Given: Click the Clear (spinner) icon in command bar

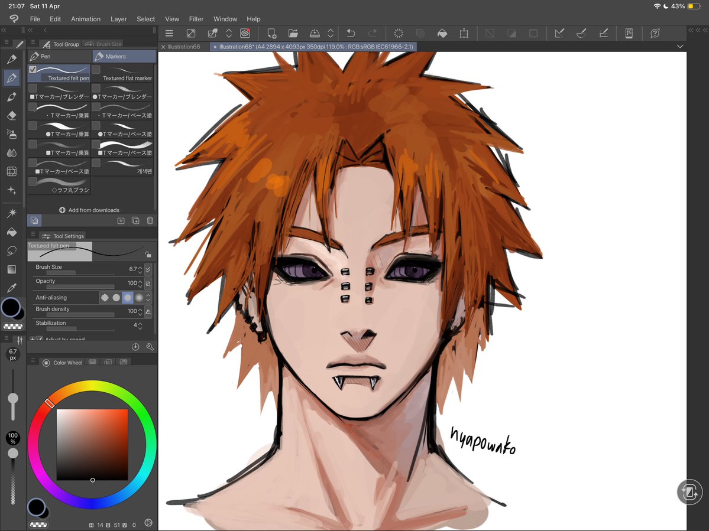Looking at the screenshot, I should pos(399,33).
